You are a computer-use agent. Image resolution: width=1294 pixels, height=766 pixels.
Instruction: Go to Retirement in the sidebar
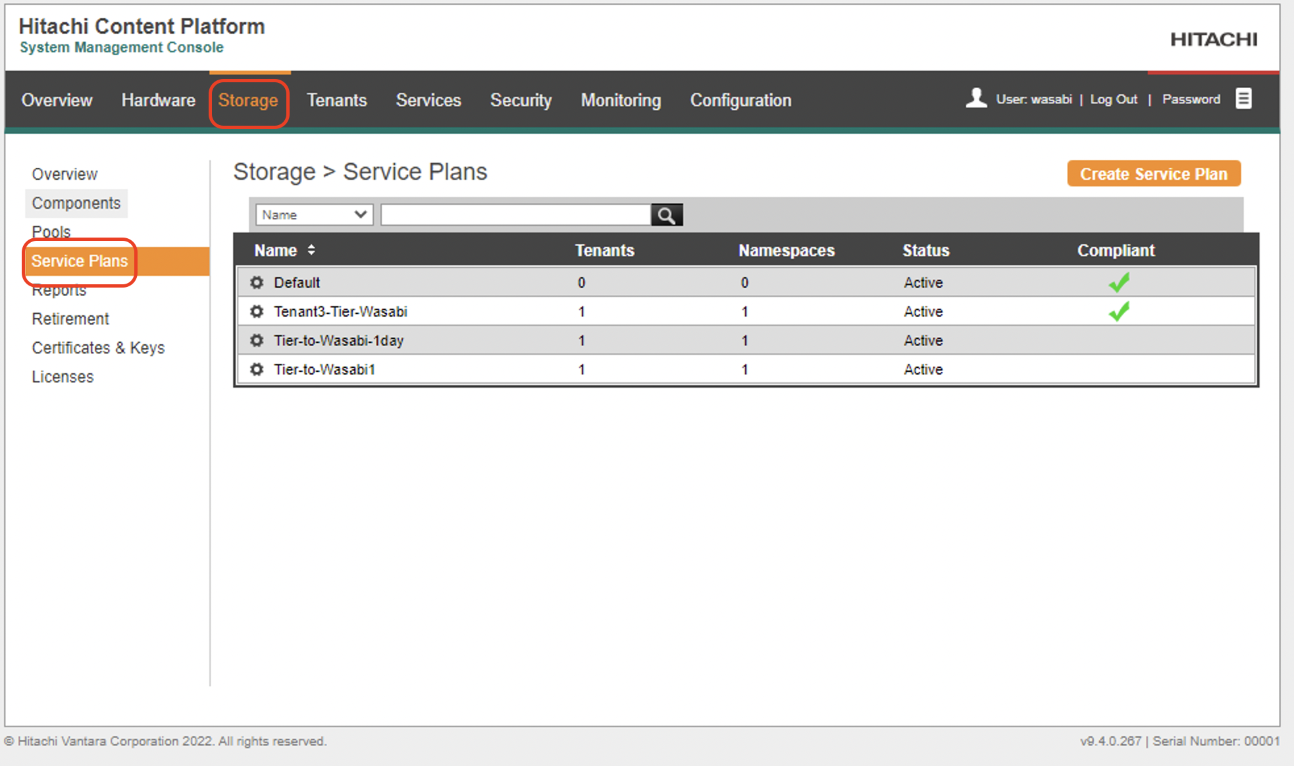70,319
